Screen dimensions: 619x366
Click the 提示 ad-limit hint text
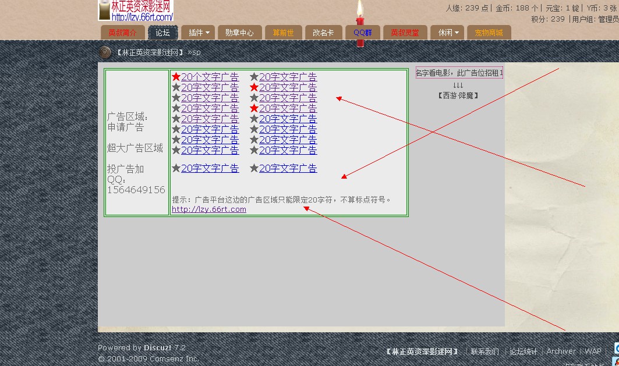[x=281, y=200]
